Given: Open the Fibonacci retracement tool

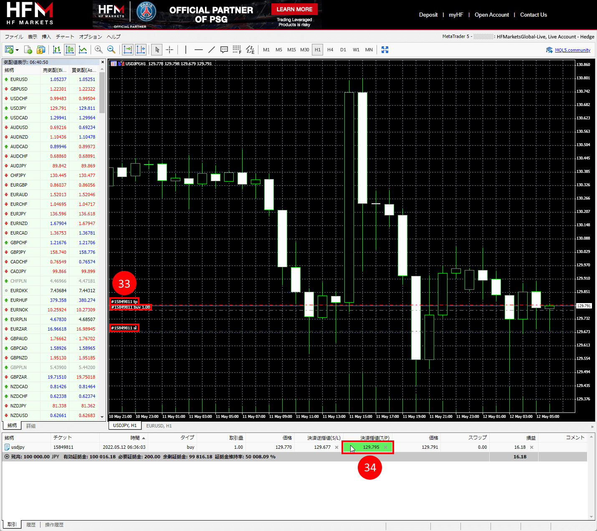Looking at the screenshot, I should click(237, 50).
